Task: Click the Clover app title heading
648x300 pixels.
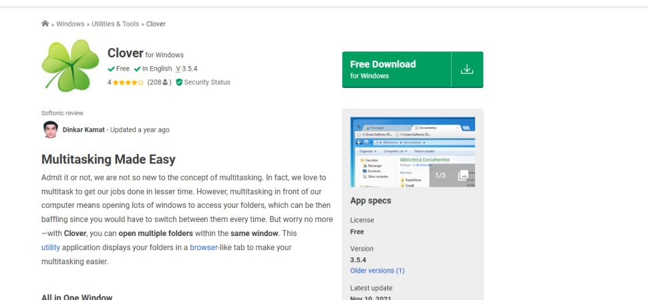Action: click(x=125, y=53)
